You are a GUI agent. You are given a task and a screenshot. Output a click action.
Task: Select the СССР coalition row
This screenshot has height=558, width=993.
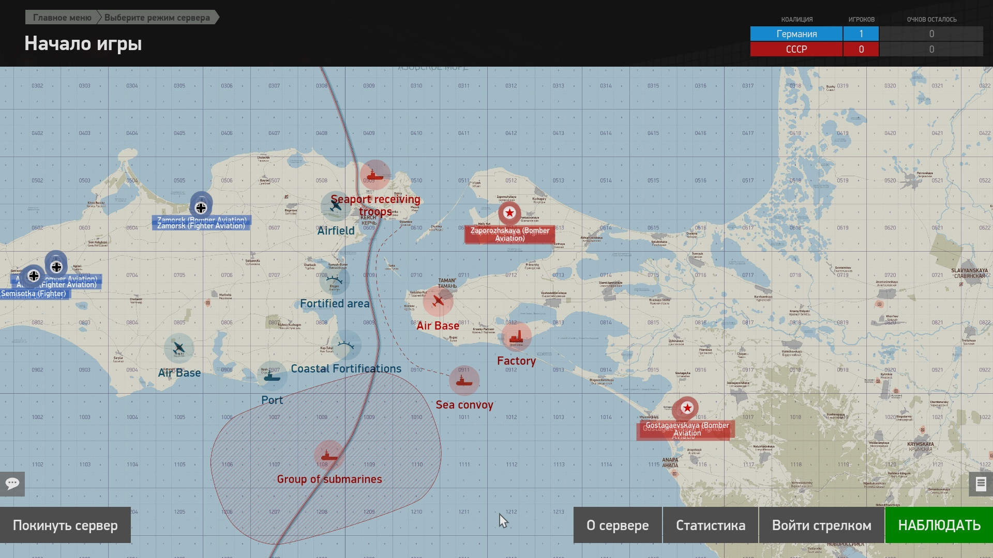coord(866,49)
